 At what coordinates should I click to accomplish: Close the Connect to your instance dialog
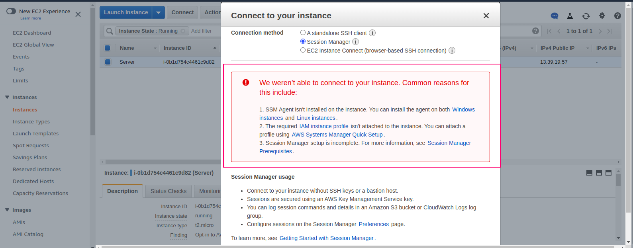pos(486,16)
